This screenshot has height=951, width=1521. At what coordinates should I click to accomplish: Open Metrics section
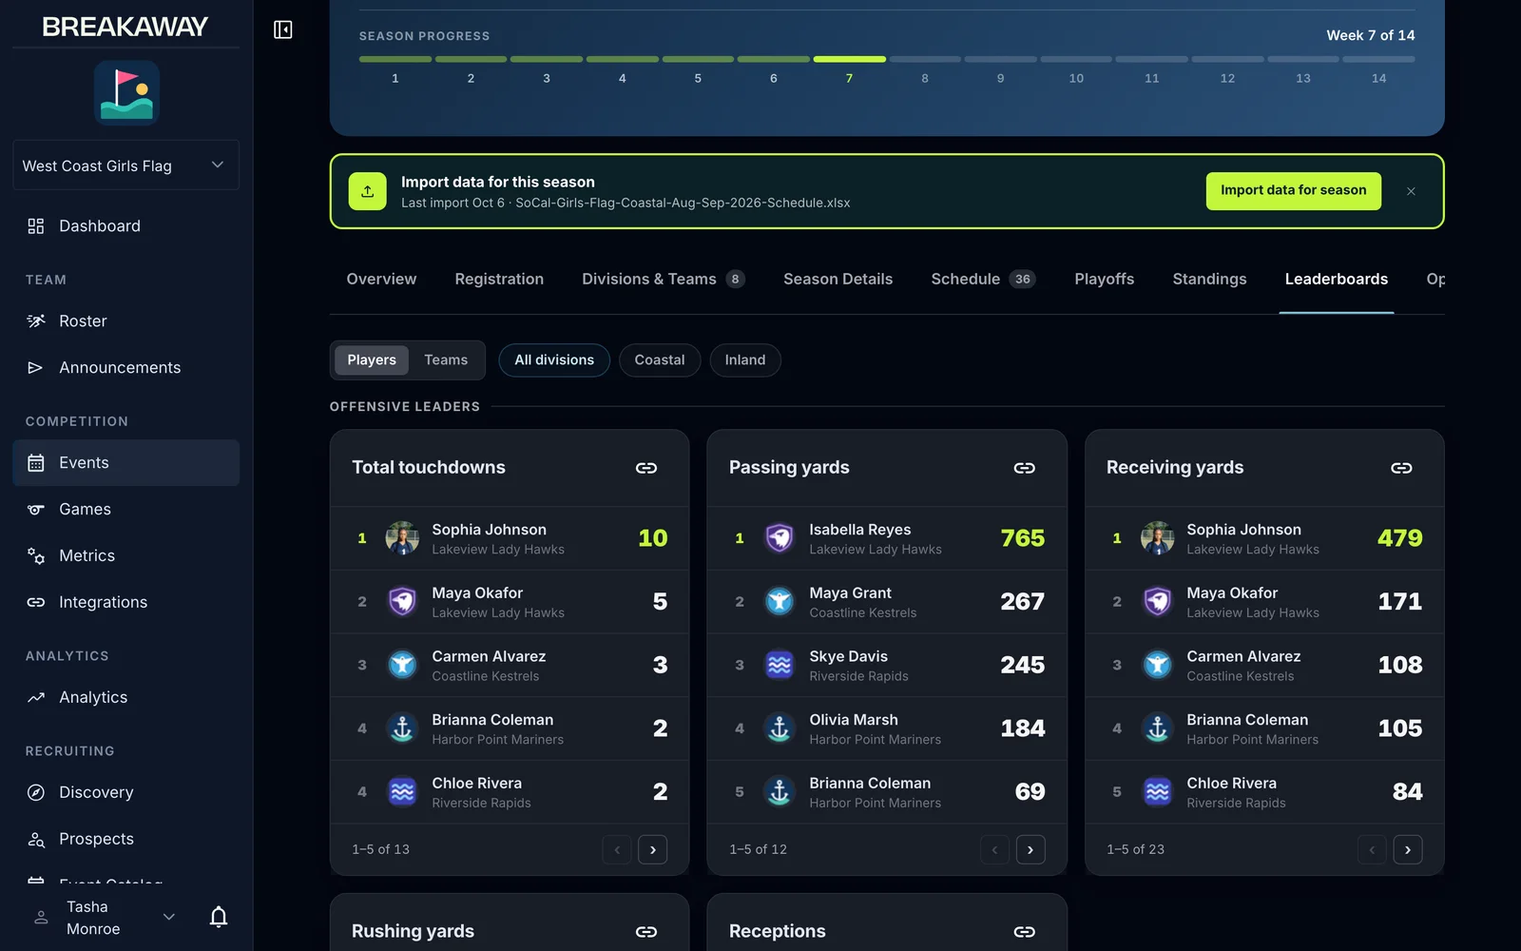126,555
